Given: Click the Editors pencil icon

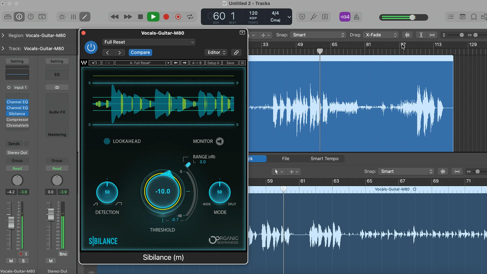Looking at the screenshot, I should [85, 17].
